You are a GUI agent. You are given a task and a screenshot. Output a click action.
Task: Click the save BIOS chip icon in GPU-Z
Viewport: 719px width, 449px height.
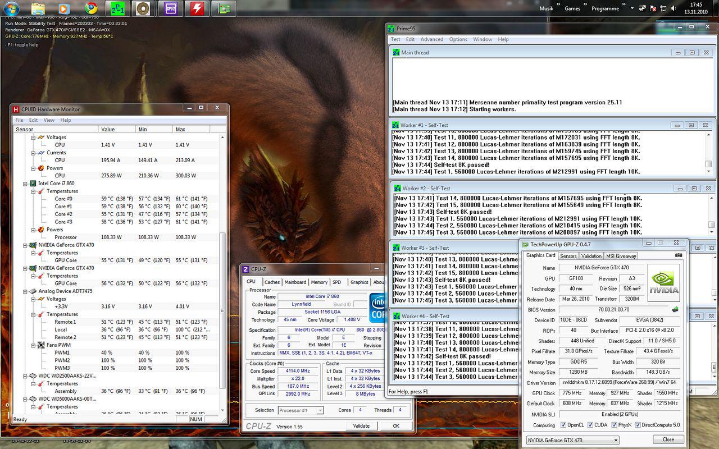[x=675, y=310]
